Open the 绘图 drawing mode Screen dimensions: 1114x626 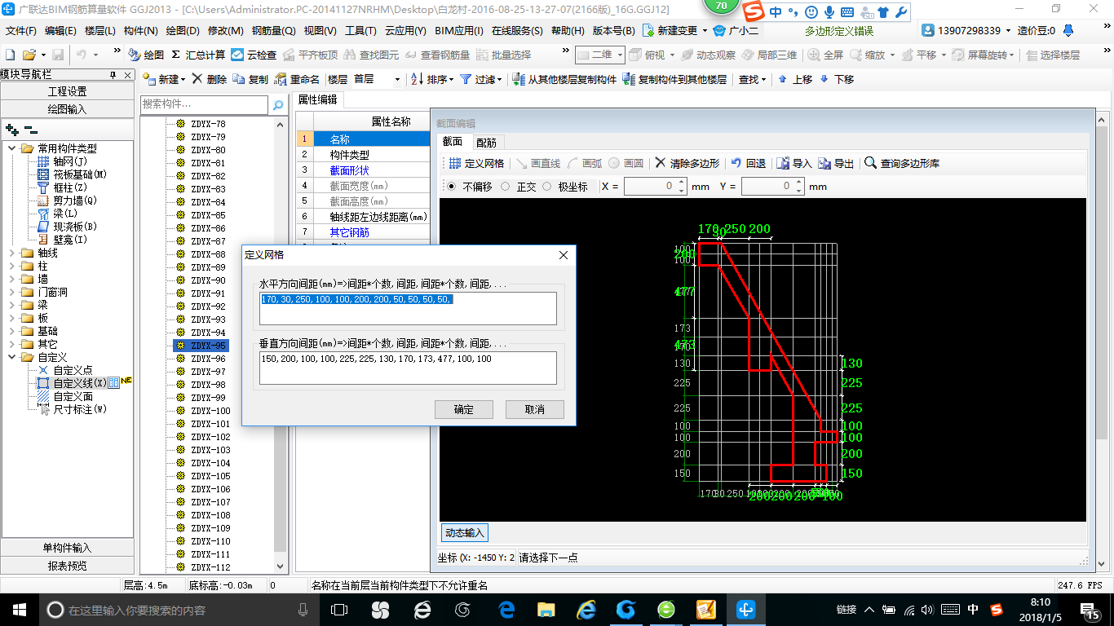coord(147,55)
